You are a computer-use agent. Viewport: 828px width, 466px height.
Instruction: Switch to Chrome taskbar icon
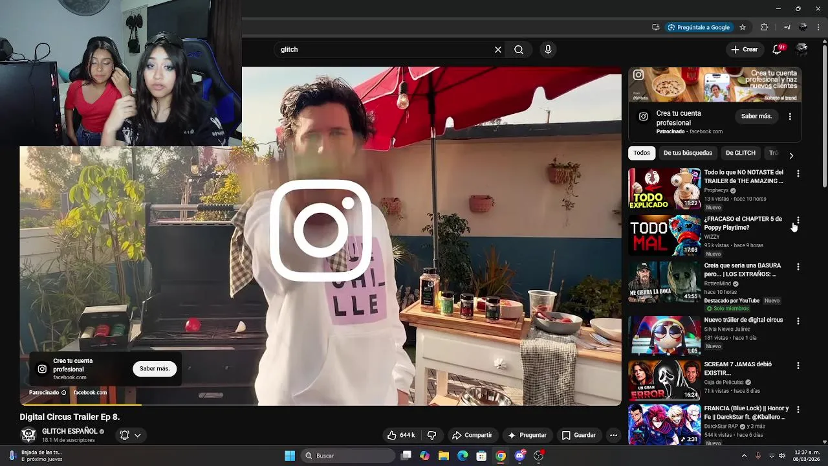501,456
